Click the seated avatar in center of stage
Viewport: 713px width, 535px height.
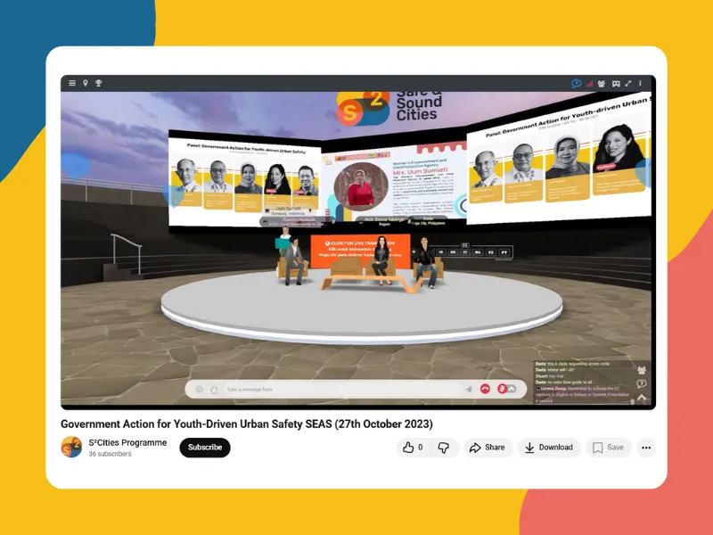pos(381,261)
